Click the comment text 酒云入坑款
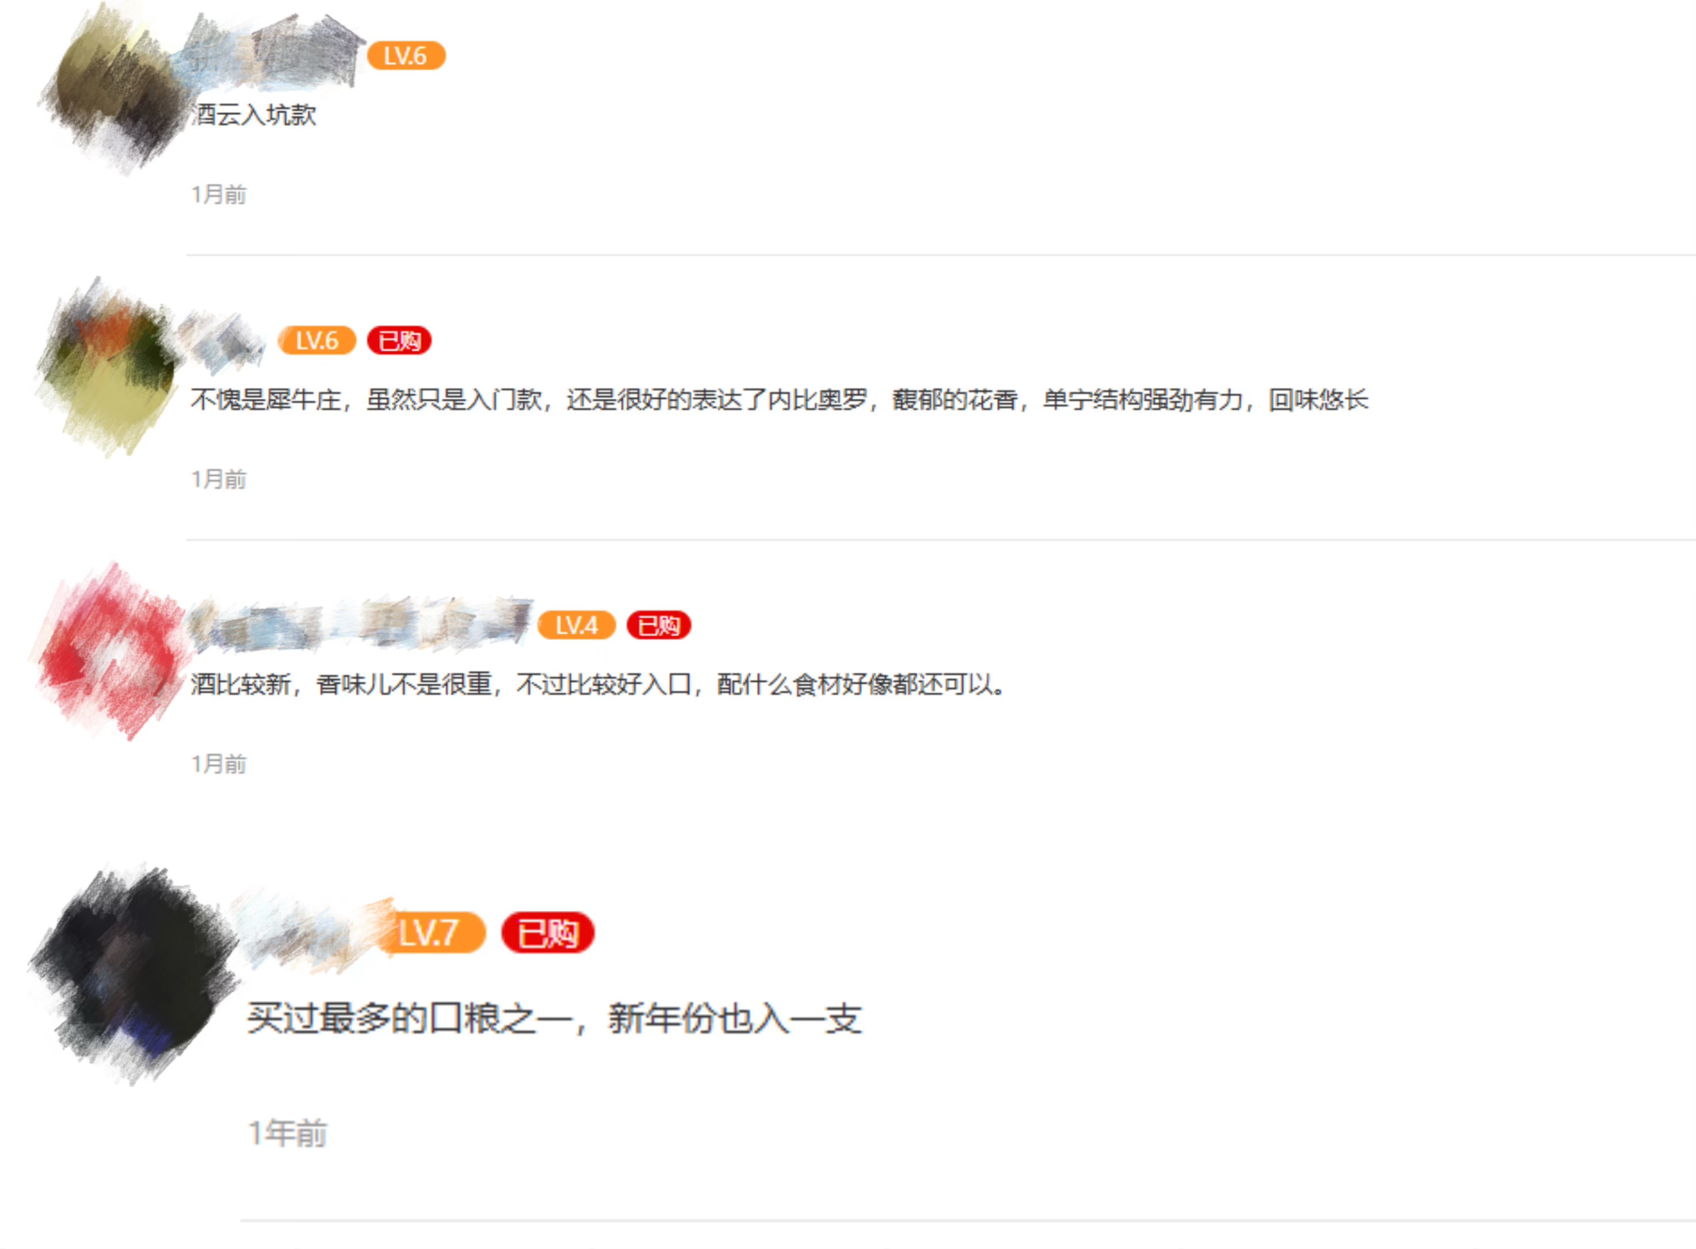This screenshot has width=1696, height=1249. pos(254,115)
